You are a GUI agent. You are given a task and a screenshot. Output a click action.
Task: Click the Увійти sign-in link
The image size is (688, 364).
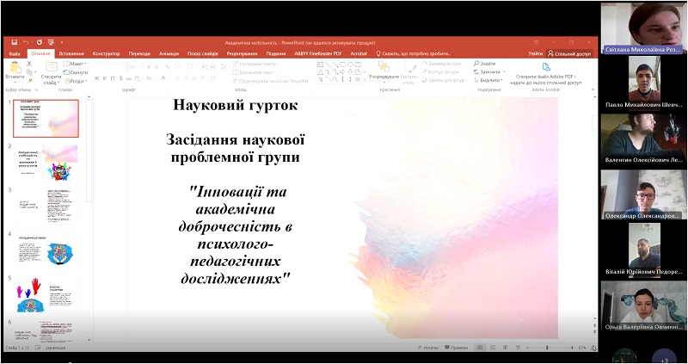coord(535,53)
